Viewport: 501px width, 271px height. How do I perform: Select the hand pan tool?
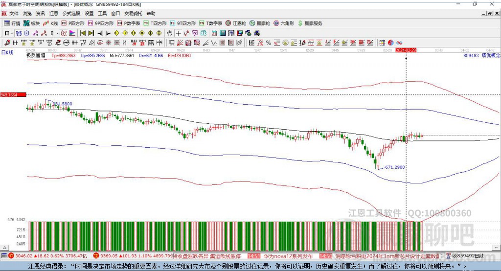169,33
